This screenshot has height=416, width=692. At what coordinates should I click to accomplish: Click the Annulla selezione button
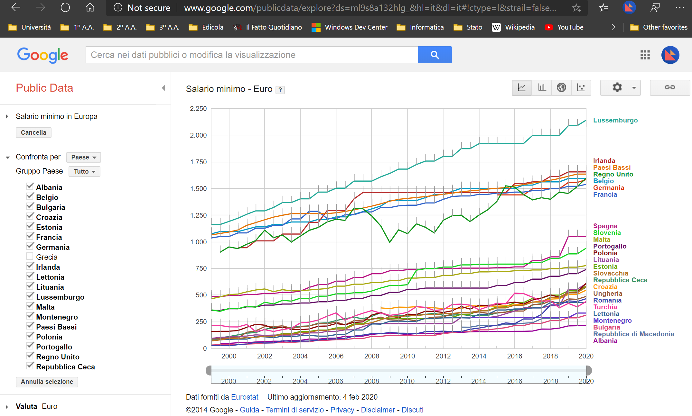pyautogui.click(x=47, y=382)
